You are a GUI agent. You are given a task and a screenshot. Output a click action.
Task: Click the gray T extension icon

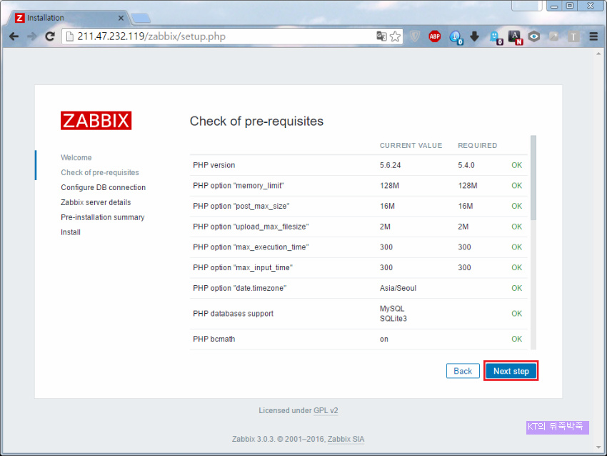pyautogui.click(x=573, y=36)
